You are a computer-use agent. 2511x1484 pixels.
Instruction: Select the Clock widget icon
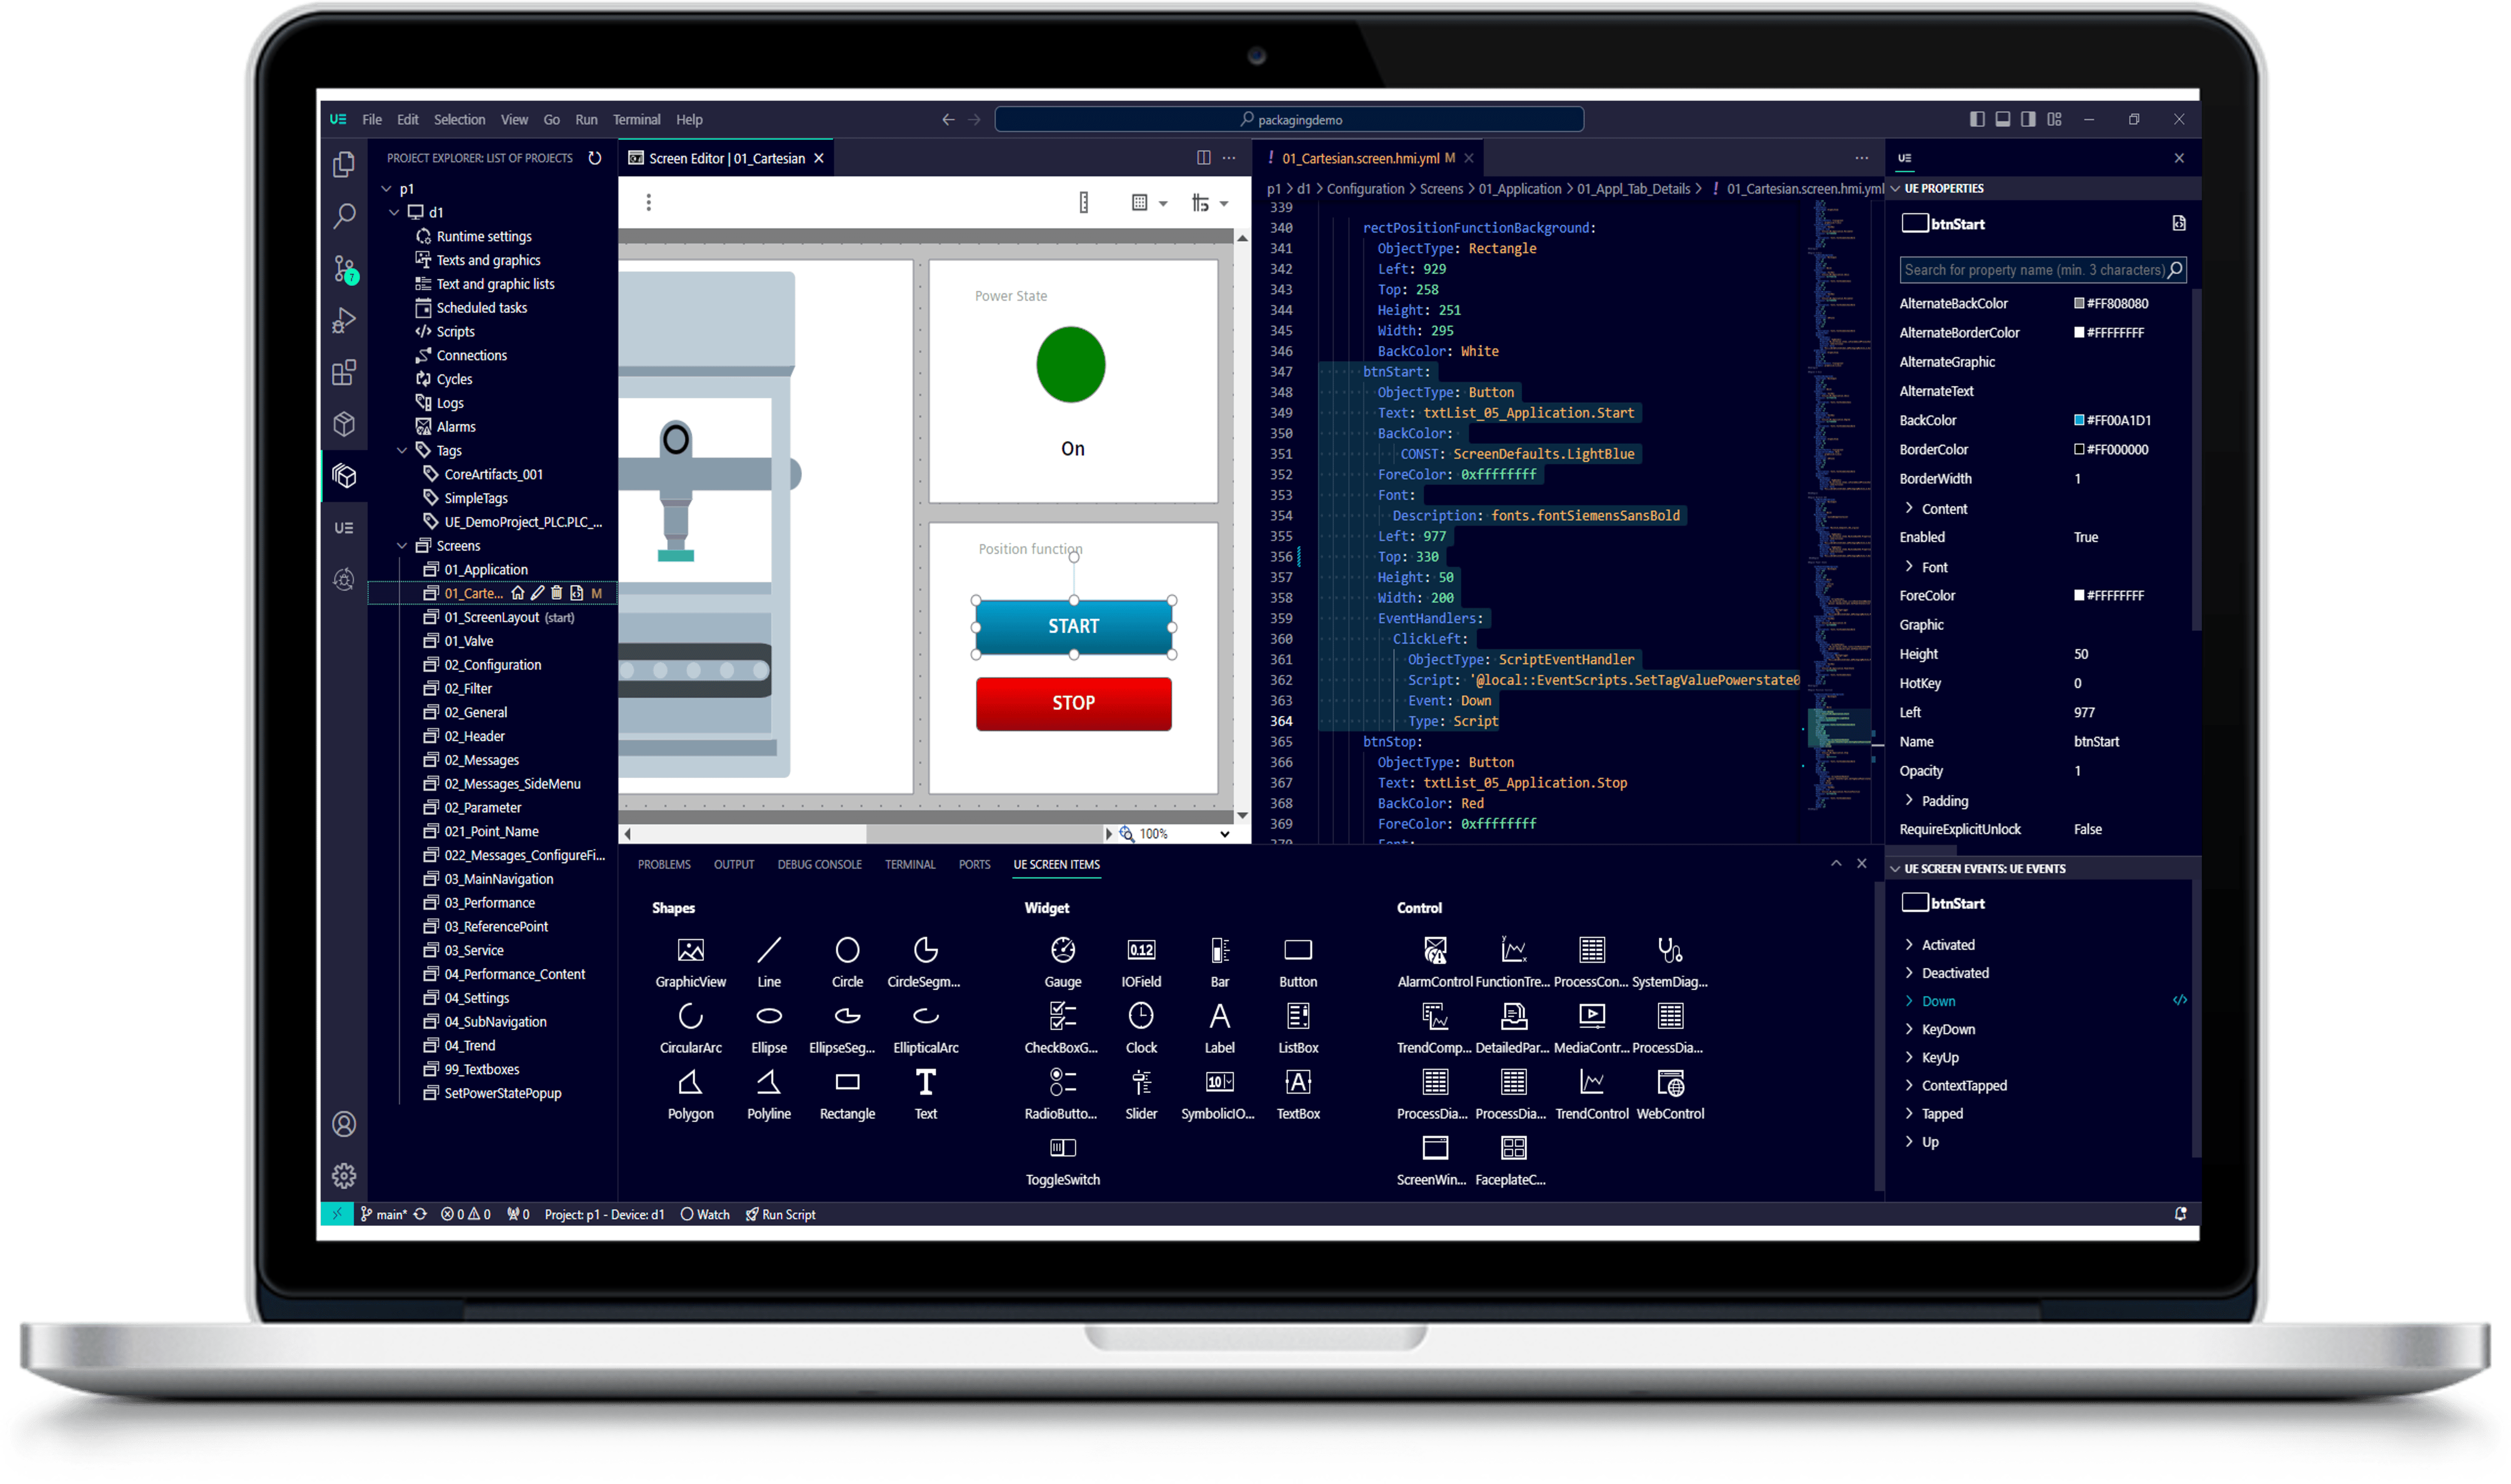1142,1017
